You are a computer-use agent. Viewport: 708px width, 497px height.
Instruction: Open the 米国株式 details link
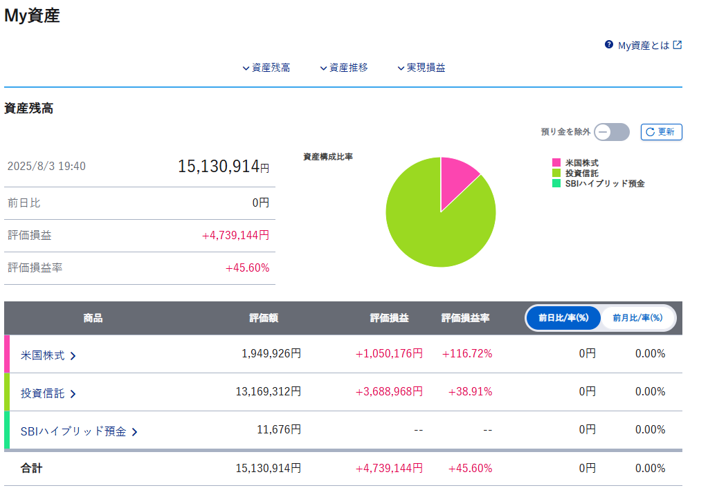43,355
